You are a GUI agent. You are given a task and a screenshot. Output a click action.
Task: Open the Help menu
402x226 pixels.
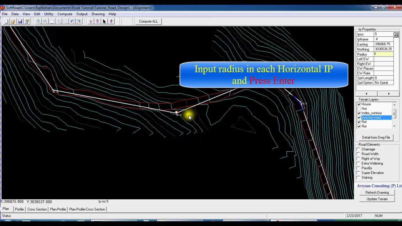tap(112, 14)
